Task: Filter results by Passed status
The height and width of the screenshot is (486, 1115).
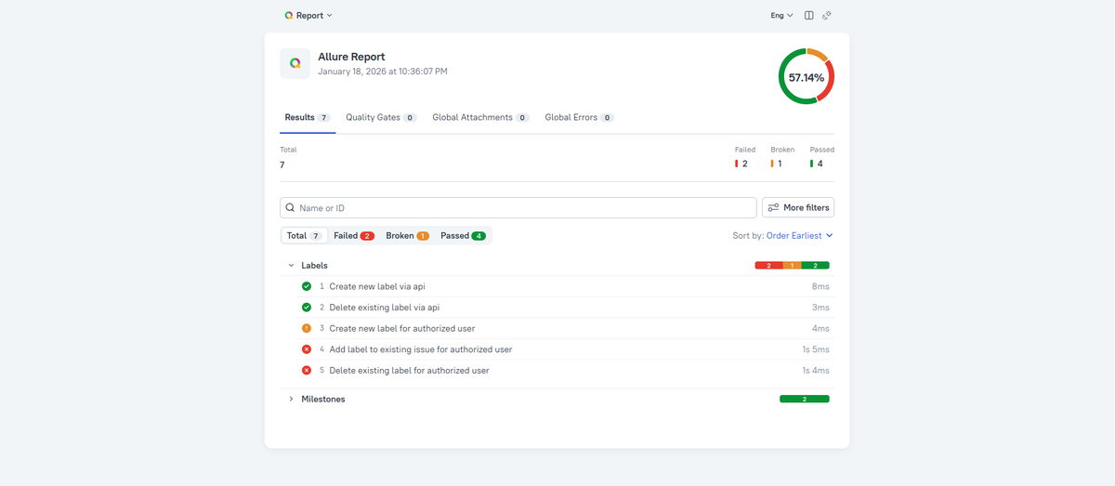Action: (463, 236)
